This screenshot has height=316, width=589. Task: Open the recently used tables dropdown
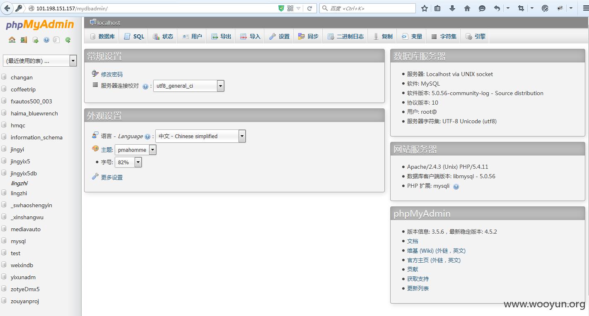pos(40,61)
